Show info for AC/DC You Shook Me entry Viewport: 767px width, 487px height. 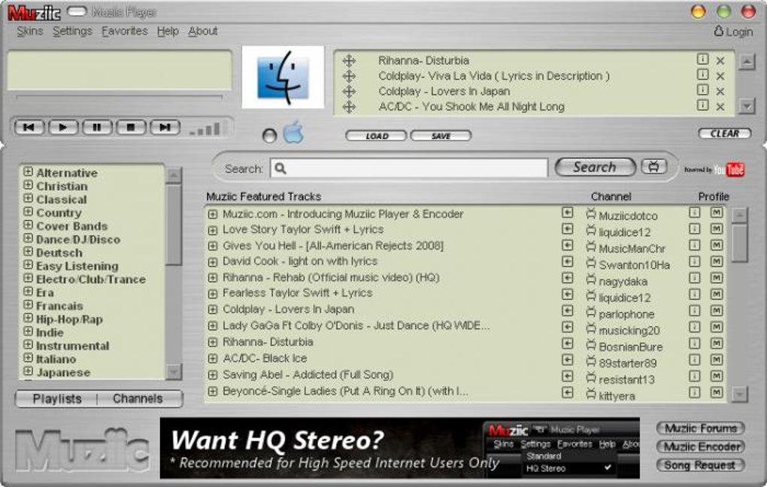[x=702, y=105]
